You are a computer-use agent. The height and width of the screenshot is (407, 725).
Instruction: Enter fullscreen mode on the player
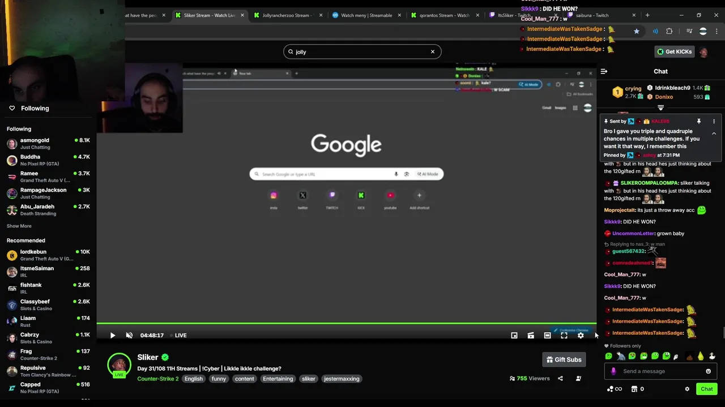click(x=564, y=335)
